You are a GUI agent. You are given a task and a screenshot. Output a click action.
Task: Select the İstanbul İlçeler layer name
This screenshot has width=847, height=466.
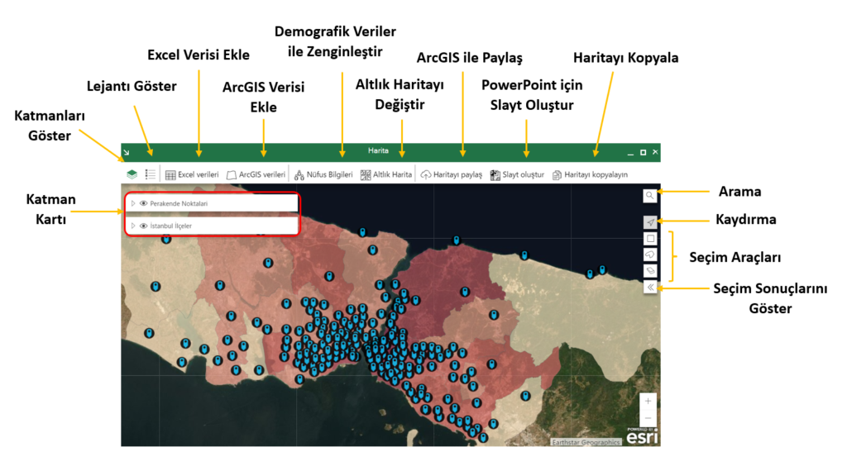(x=170, y=226)
